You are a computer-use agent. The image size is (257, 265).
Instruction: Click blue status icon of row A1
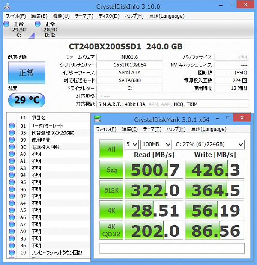coord(12,161)
